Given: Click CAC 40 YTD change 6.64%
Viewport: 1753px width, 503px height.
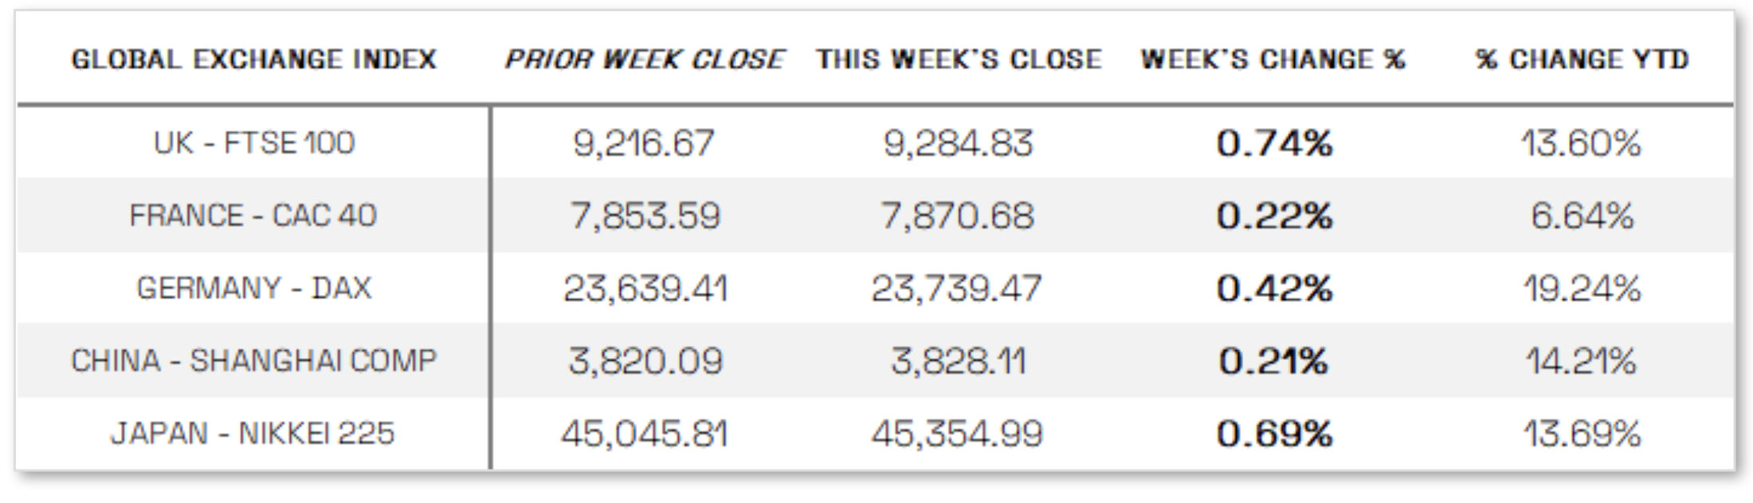Looking at the screenshot, I should [1582, 216].
